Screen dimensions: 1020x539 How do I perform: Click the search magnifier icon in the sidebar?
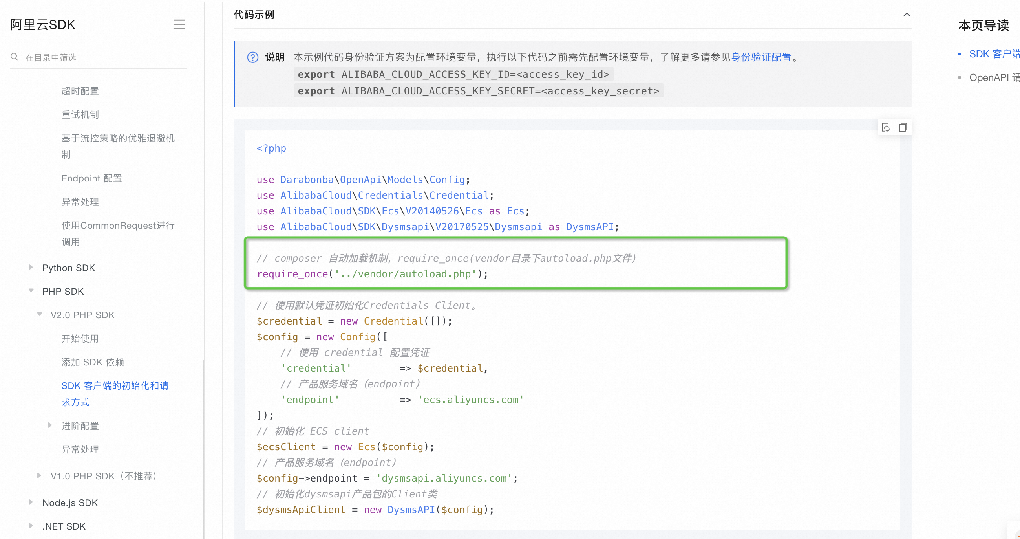(x=14, y=57)
